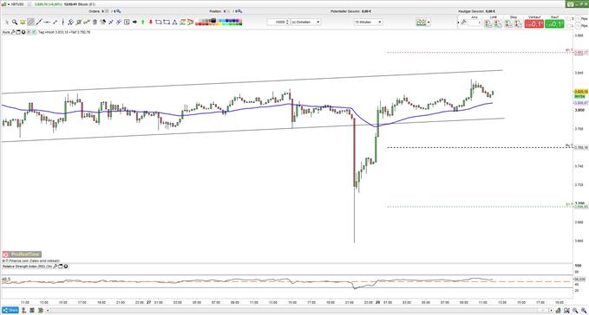589x315 pixels.
Task: Click the red Verkauf sell button
Action: coord(534,23)
